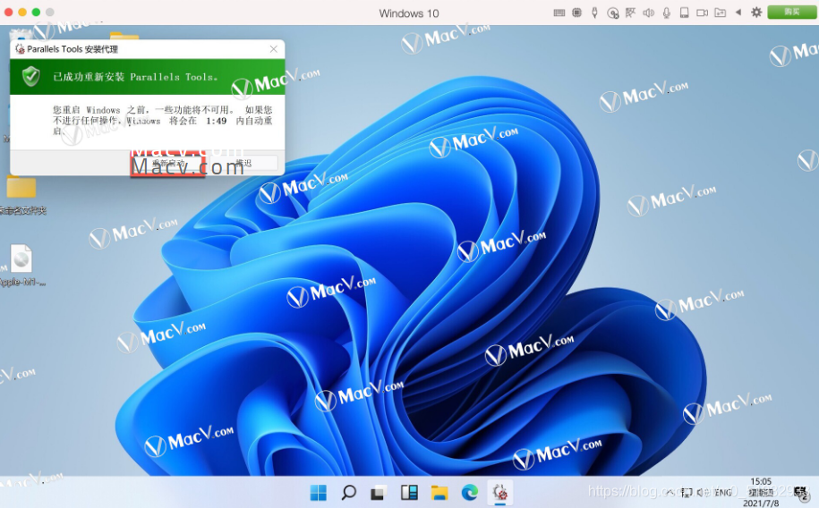The height and width of the screenshot is (508, 819).
Task: Open the sound speaker icon in Parallels toolbar
Action: pyautogui.click(x=648, y=13)
